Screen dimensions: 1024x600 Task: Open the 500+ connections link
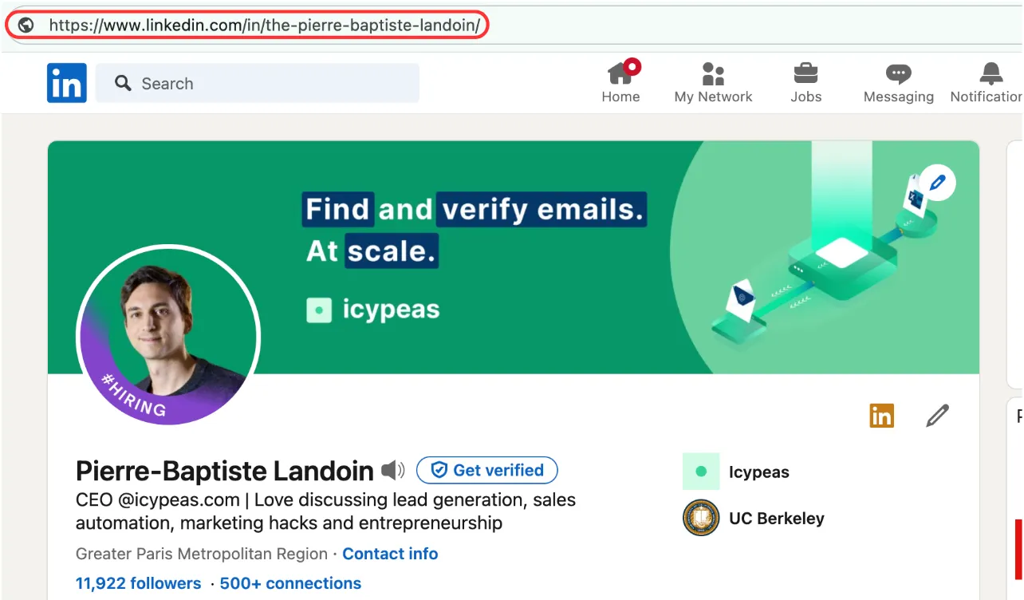point(290,583)
